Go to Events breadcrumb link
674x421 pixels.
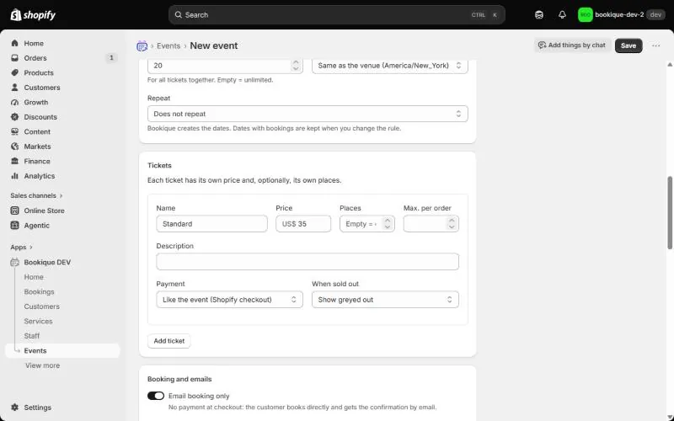pyautogui.click(x=168, y=46)
